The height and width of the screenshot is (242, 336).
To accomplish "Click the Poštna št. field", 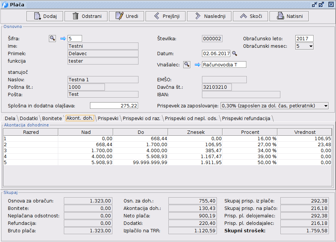I will coord(86,87).
